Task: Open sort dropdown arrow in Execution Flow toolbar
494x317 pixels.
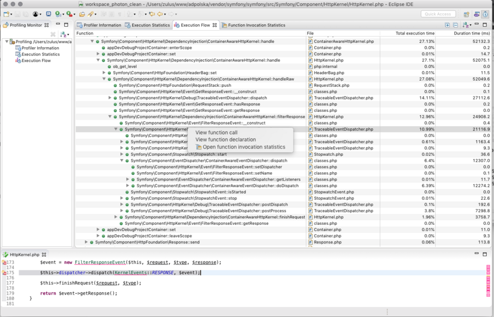Action: coord(470,25)
